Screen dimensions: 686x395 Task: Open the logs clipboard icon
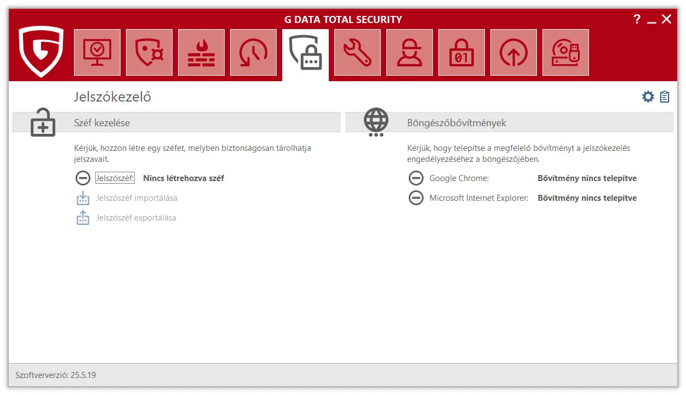(x=665, y=97)
